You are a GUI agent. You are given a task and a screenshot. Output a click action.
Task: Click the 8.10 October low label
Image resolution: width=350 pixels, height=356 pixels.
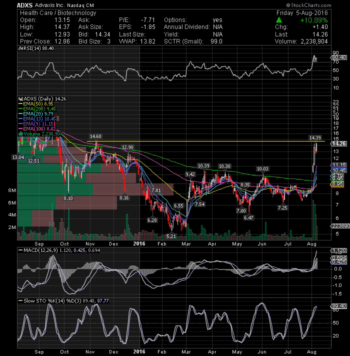tap(68, 198)
